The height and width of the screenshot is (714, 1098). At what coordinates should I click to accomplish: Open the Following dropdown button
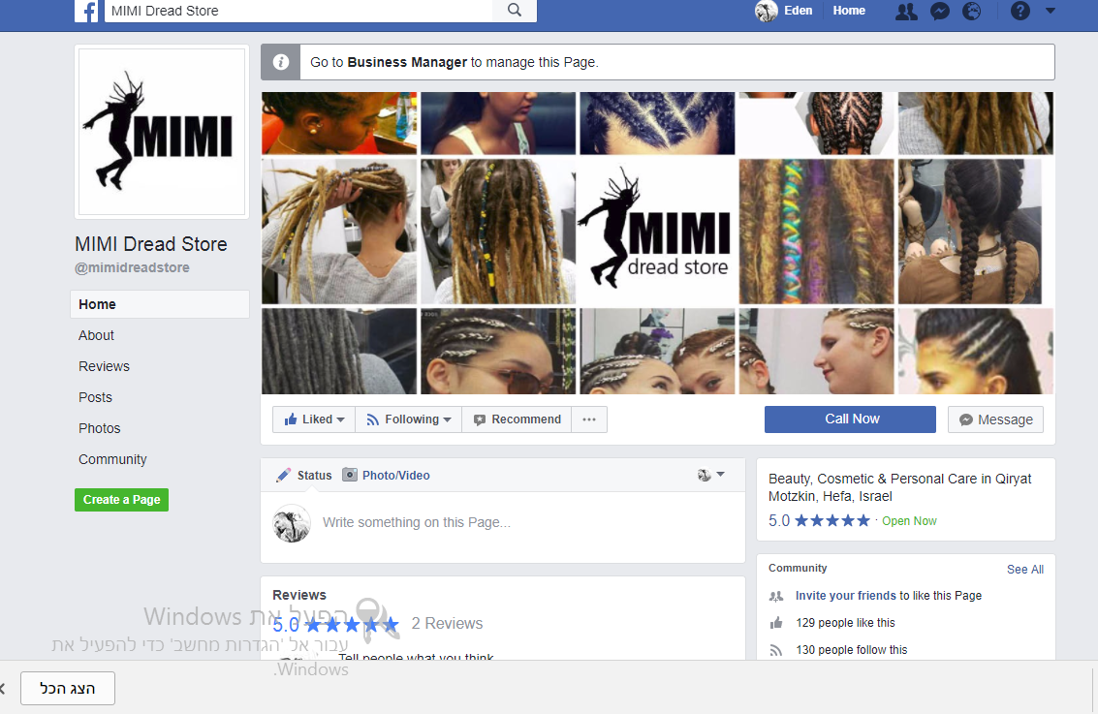tap(408, 419)
